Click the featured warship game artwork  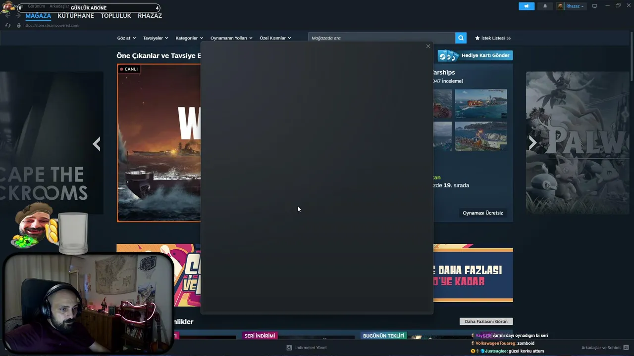click(x=159, y=143)
